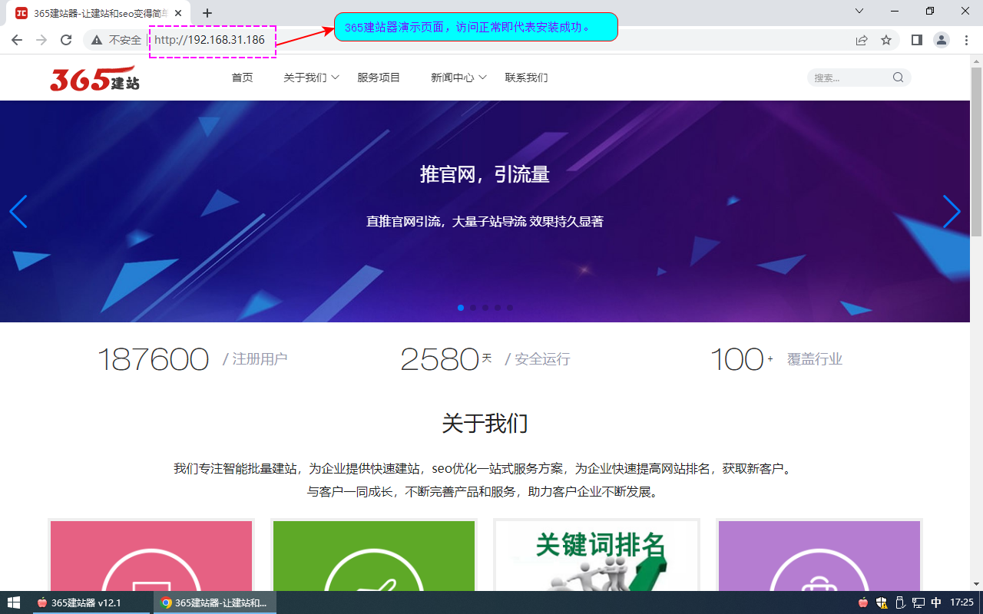This screenshot has width=983, height=614.
Task: Open the pink service card thumbnail
Action: [x=151, y=556]
